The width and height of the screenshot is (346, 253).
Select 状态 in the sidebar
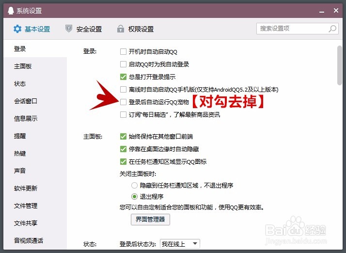(x=35, y=83)
